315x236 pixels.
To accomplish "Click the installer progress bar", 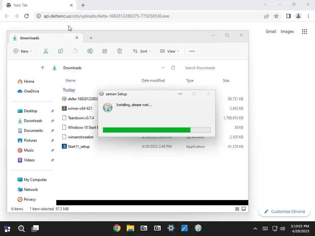I will (x=157, y=130).
